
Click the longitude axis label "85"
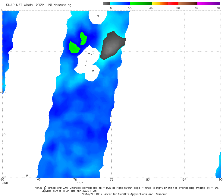pyautogui.click(x=184, y=179)
